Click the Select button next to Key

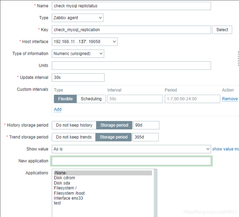tap(222, 30)
